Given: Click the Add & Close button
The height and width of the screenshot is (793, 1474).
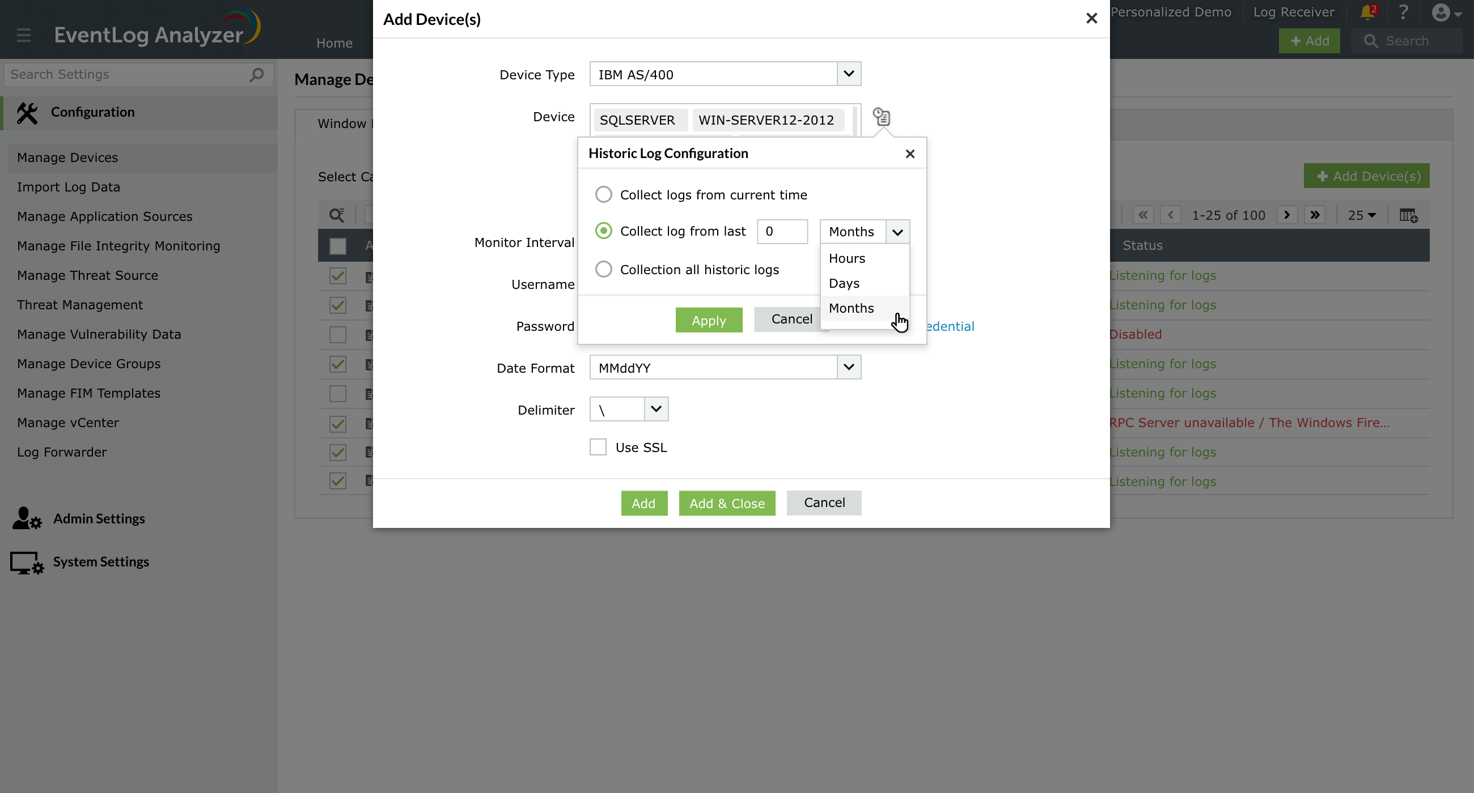Looking at the screenshot, I should (727, 503).
